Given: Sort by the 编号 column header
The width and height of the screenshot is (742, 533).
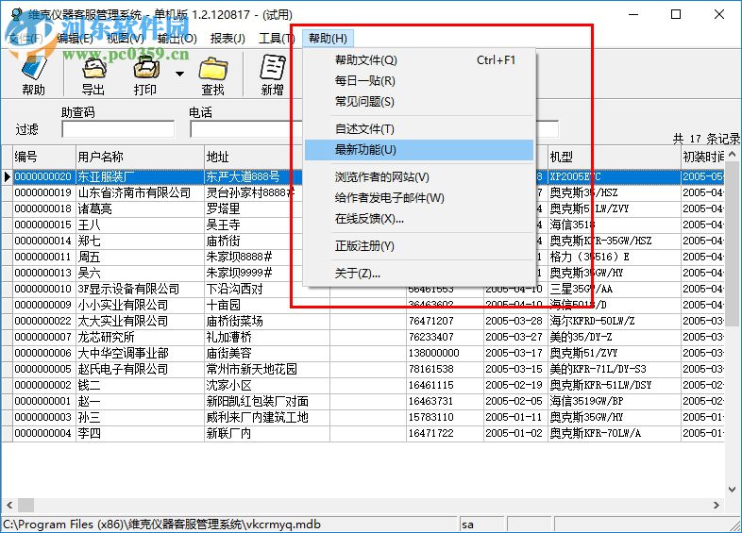Looking at the screenshot, I should pos(44,157).
